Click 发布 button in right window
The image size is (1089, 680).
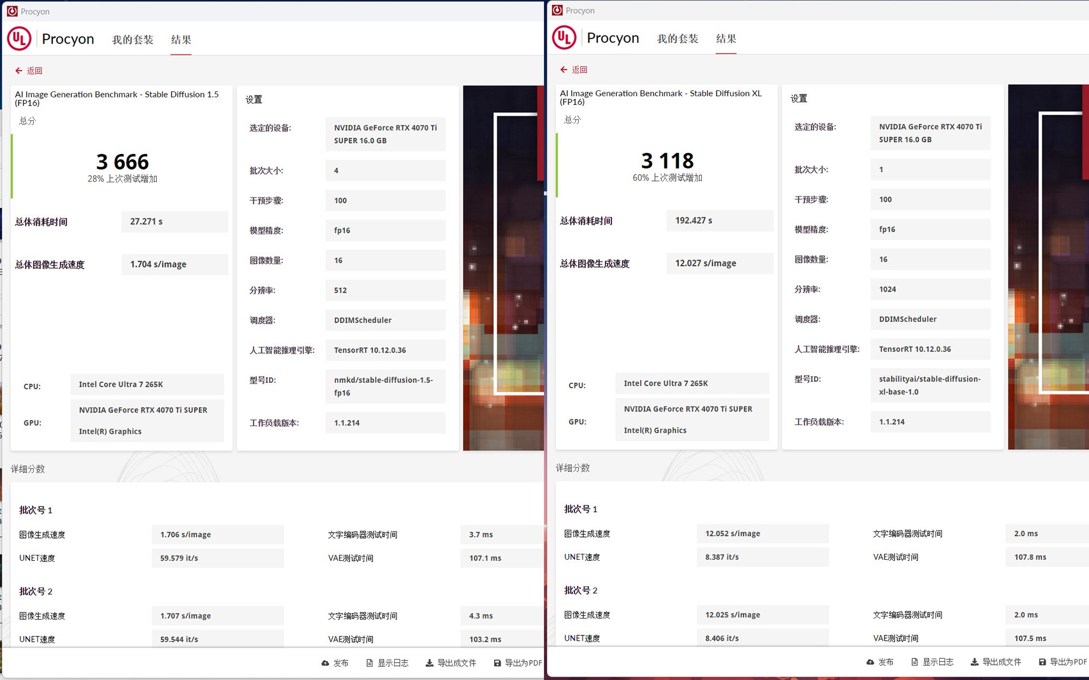[885, 662]
